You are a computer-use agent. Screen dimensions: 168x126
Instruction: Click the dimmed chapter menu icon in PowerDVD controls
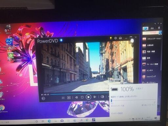(x=63, y=98)
